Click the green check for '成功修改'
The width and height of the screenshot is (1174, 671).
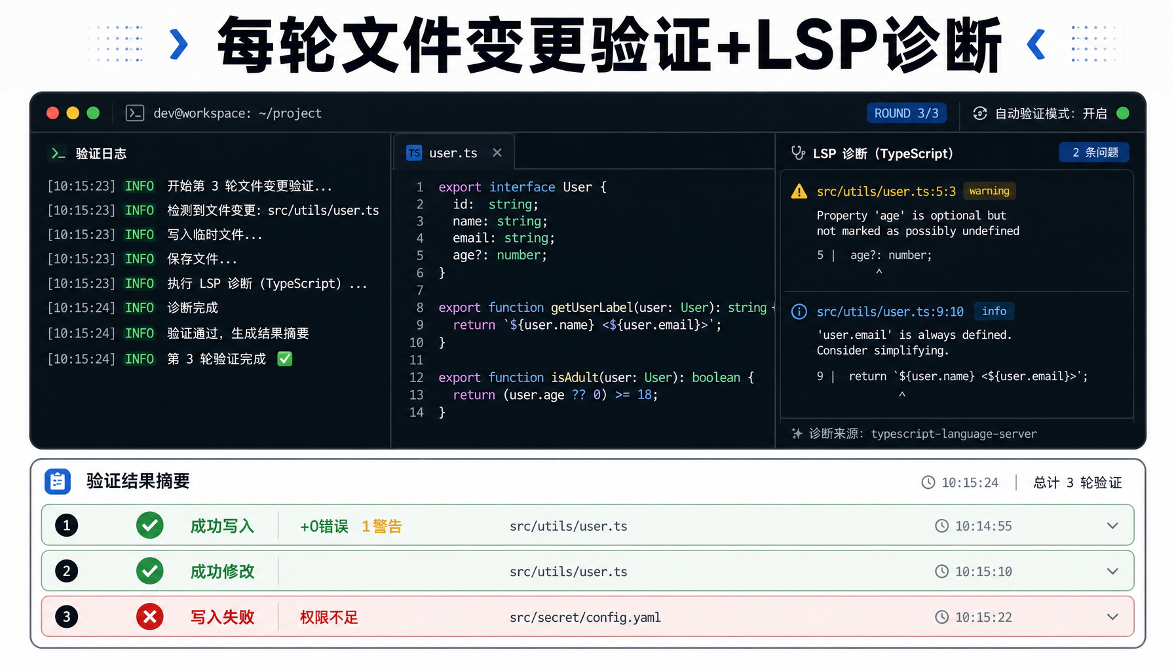click(150, 571)
